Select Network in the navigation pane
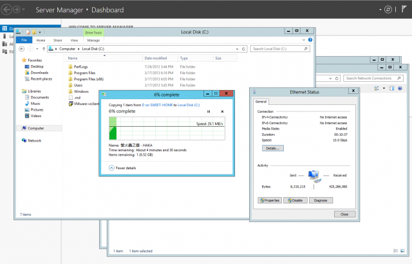 pos(32,140)
